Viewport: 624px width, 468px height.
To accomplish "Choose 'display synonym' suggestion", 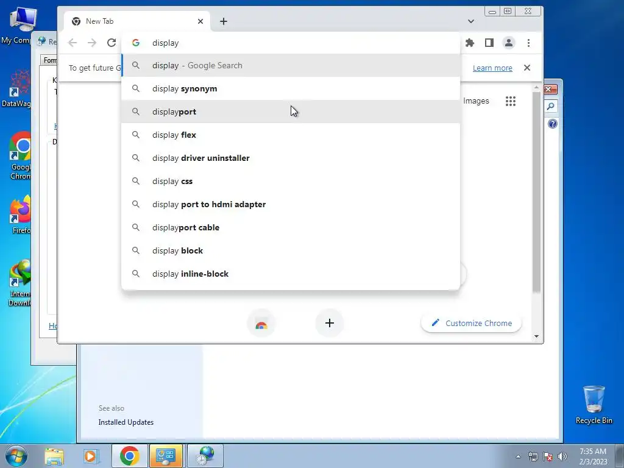I will pos(291,88).
